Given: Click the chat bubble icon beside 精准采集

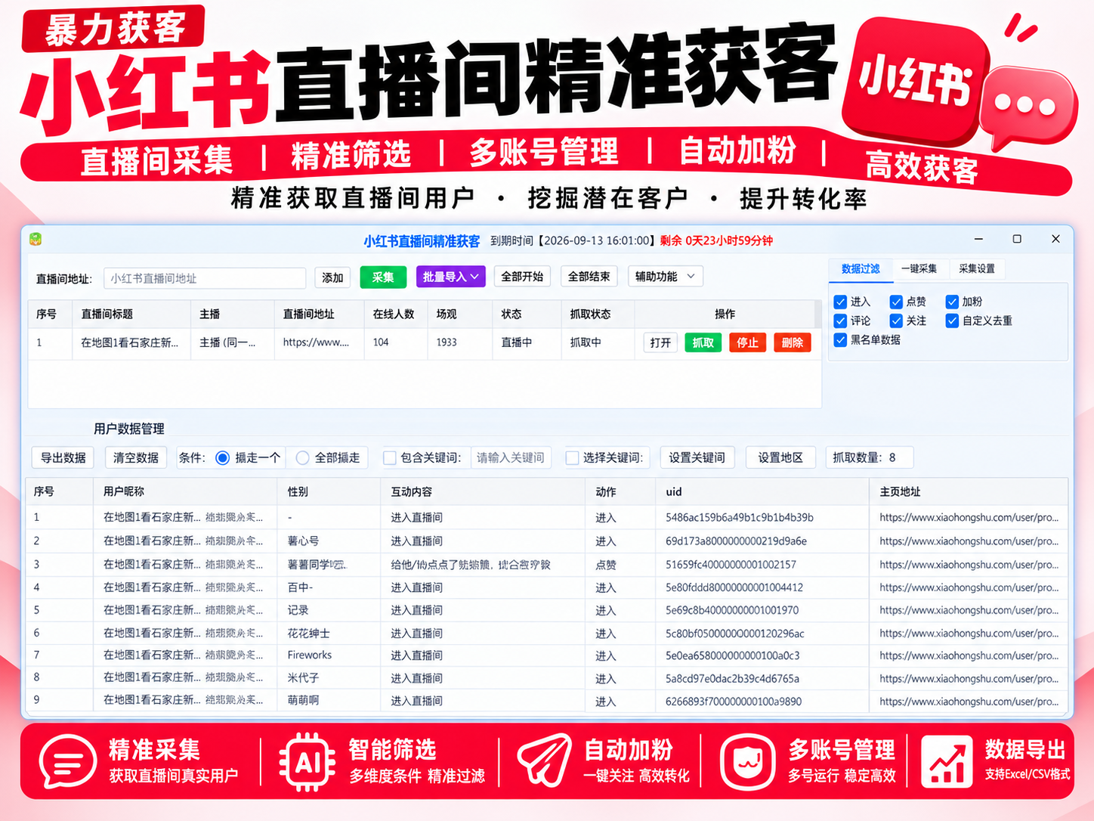Looking at the screenshot, I should (x=68, y=762).
